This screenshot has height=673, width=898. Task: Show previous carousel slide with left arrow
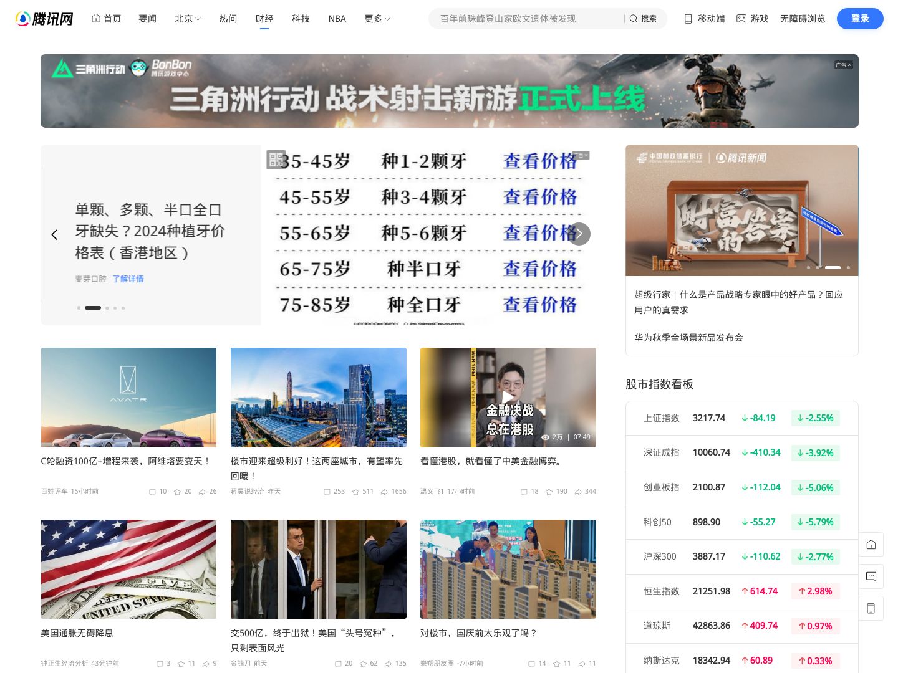[x=54, y=234]
